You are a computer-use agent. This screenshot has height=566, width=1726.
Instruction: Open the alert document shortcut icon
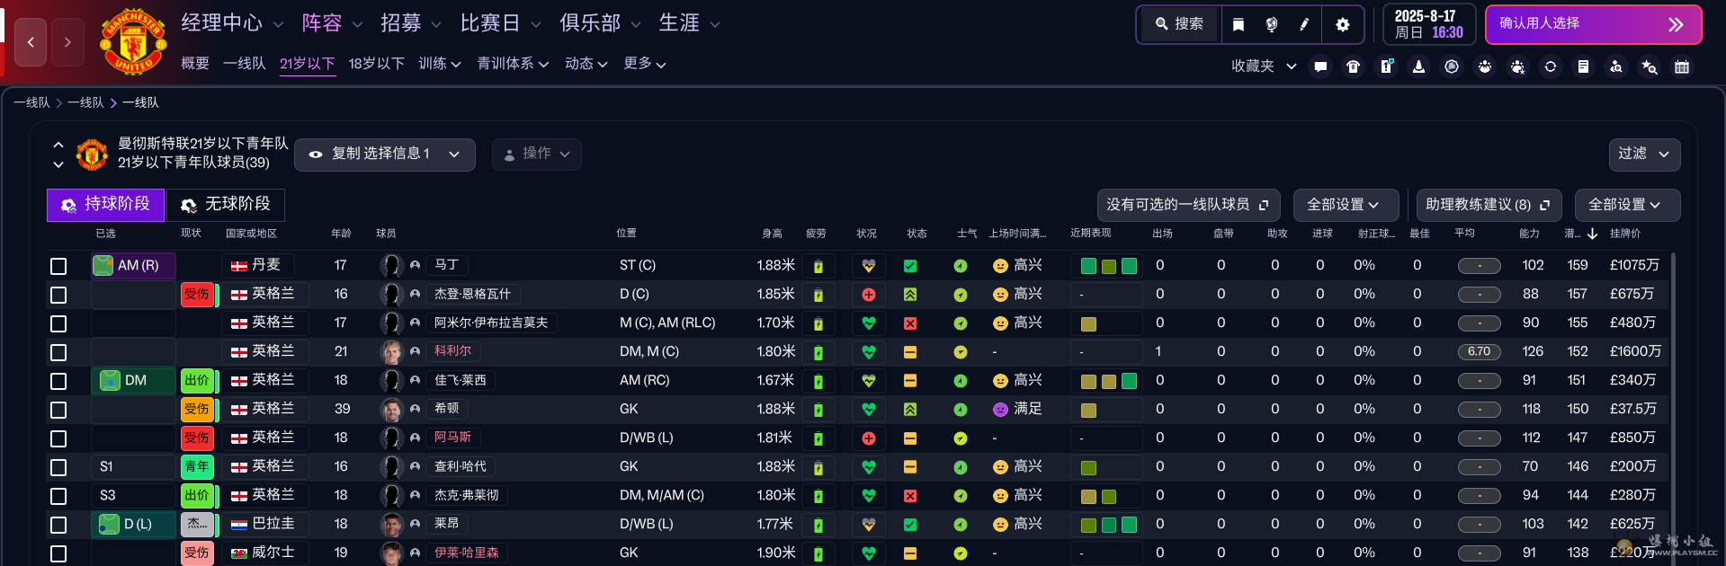(x=1386, y=66)
